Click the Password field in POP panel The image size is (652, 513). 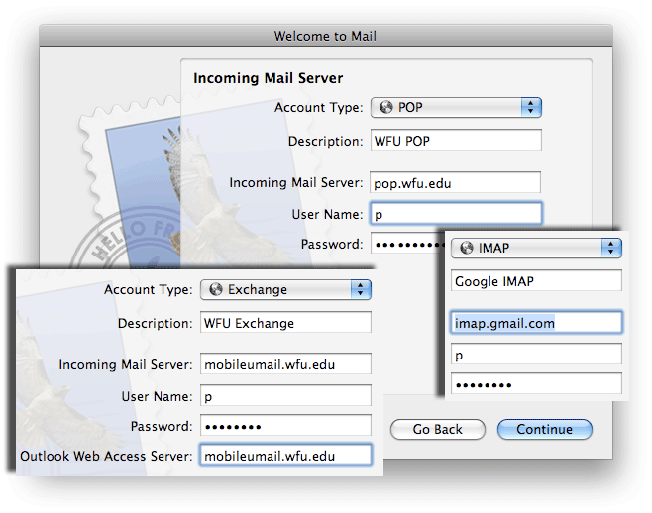[x=407, y=244]
